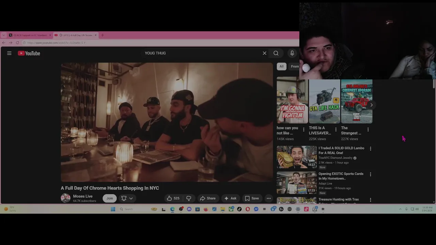
Task: Open Moses Live channel avatar
Action: pyautogui.click(x=65, y=198)
